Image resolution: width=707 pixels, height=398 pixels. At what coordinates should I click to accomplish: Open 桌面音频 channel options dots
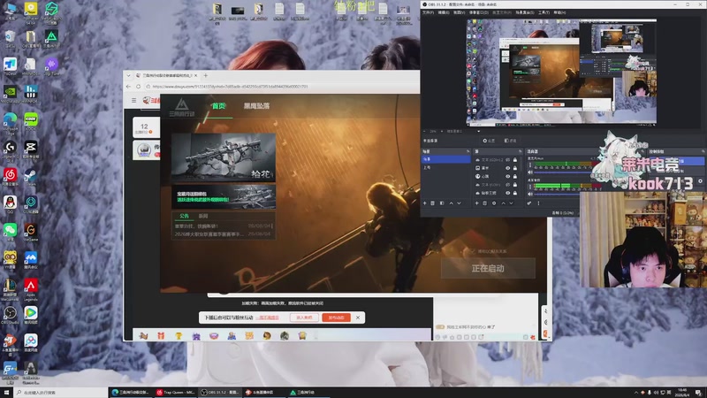coord(530,187)
